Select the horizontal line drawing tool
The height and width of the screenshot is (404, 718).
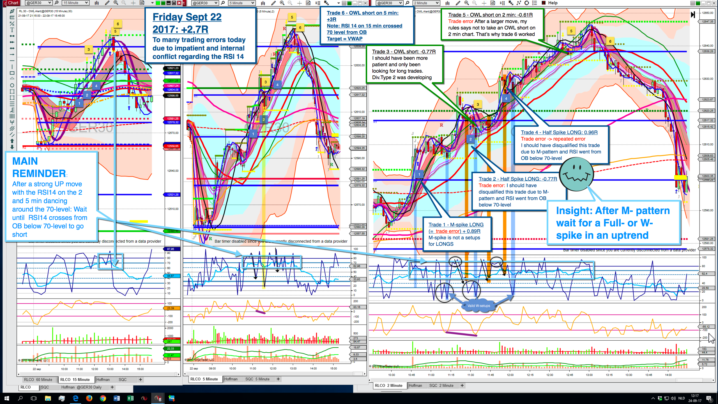[12, 61]
